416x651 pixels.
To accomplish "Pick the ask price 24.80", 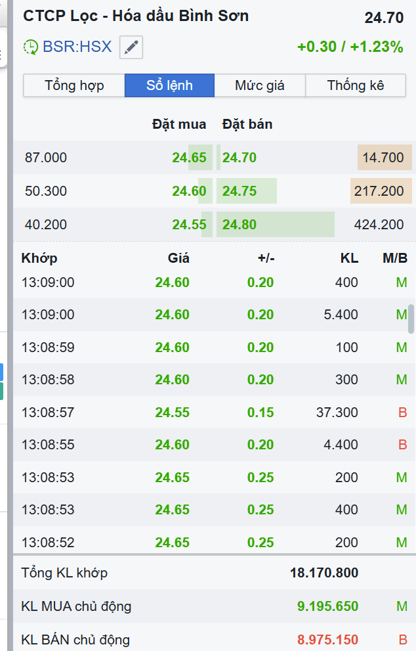I will pos(239,225).
